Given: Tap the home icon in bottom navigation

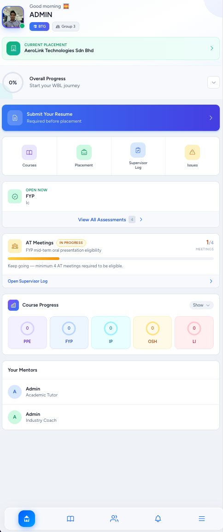Looking at the screenshot, I should pos(27,519).
